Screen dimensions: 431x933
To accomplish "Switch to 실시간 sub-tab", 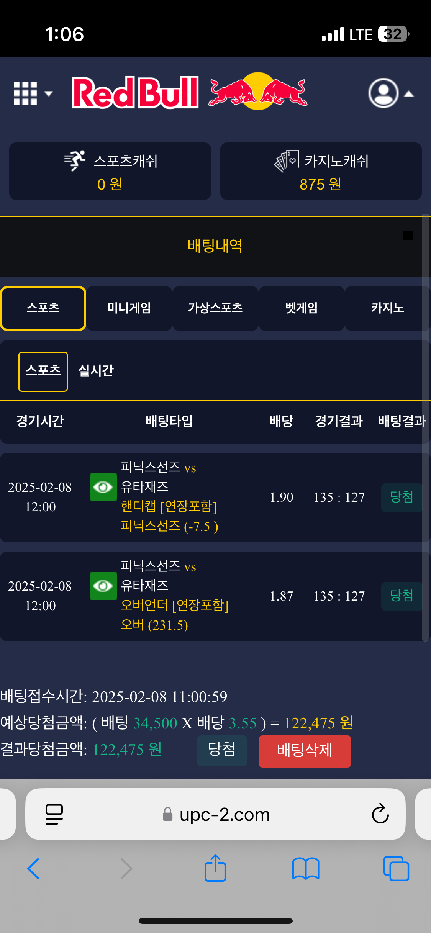I will click(96, 371).
